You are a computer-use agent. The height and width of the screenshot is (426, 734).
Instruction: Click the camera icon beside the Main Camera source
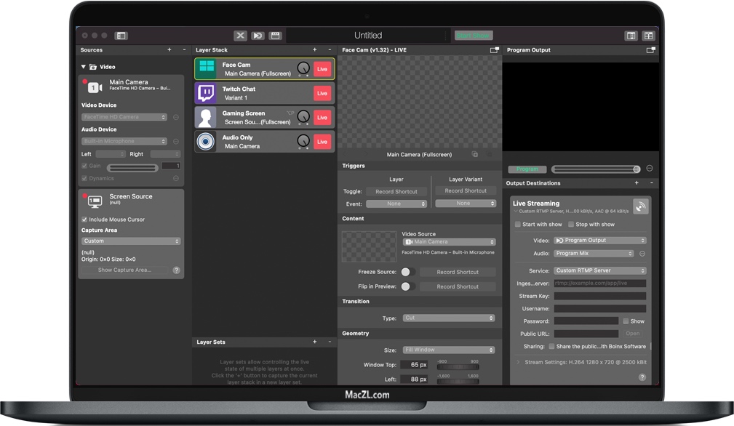point(92,87)
